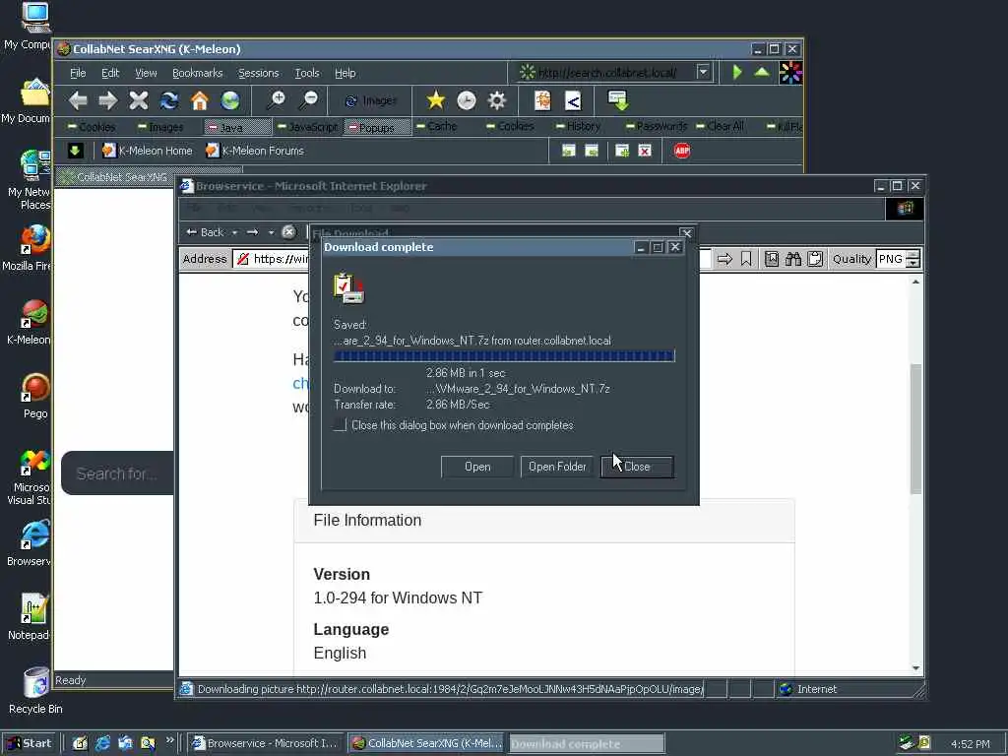Expand Forward history dropdown in Internet Explorer

pyautogui.click(x=271, y=232)
